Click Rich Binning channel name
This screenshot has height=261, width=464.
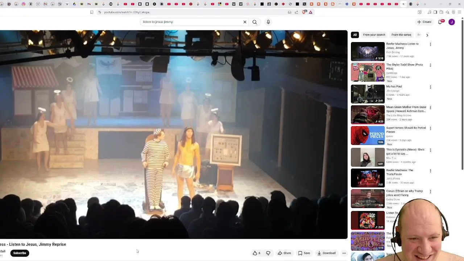click(x=393, y=52)
